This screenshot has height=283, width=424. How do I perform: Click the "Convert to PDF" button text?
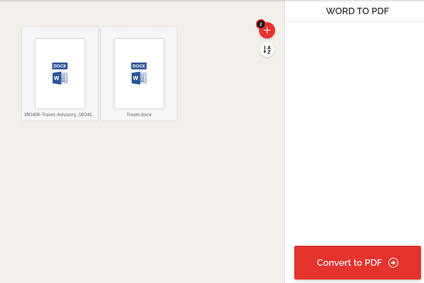point(349,263)
